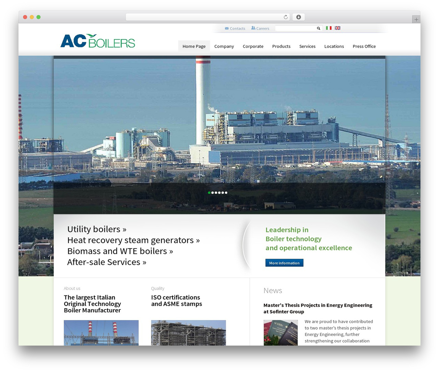Click the search magnifier icon

318,28
